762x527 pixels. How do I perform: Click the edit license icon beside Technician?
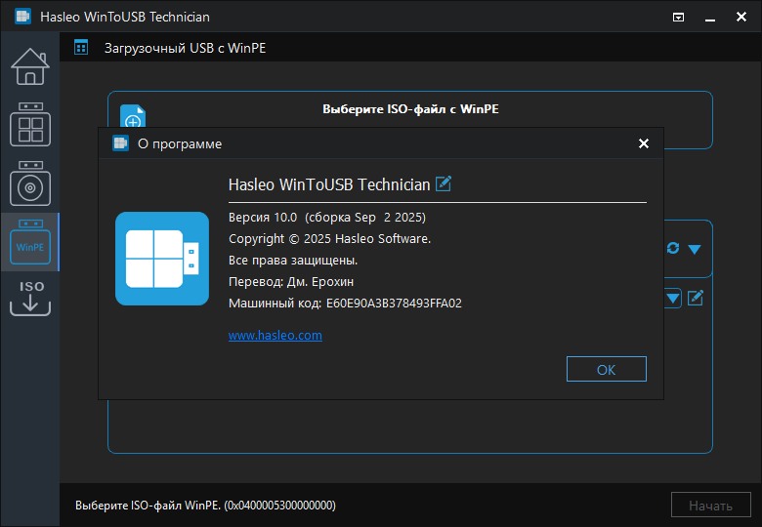point(444,183)
